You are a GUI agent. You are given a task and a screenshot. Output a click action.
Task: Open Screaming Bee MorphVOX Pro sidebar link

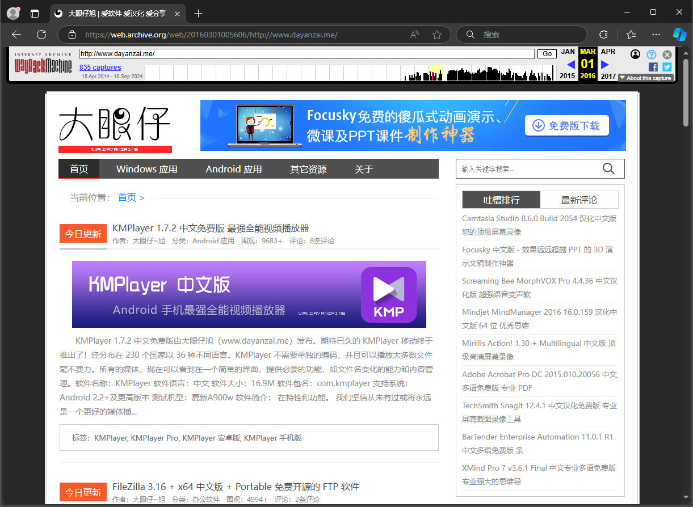click(540, 288)
